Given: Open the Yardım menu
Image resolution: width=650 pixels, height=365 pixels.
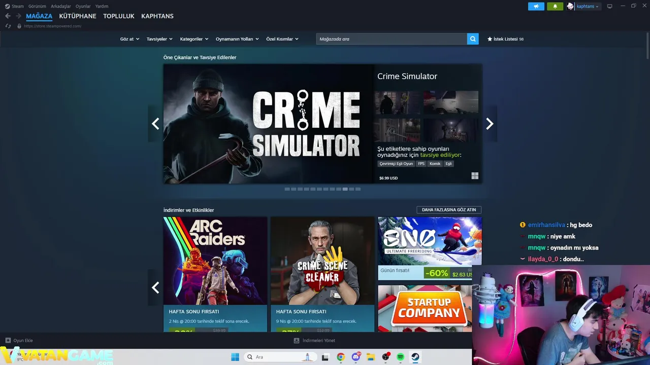Looking at the screenshot, I should (x=102, y=6).
